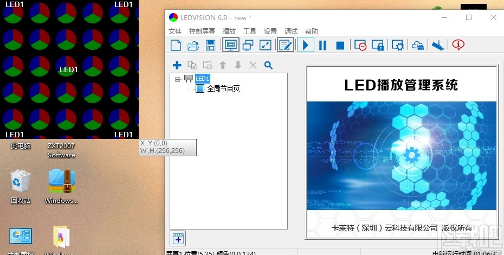
Task: Open the 控制面板 desktop icon
Action: click(21, 240)
